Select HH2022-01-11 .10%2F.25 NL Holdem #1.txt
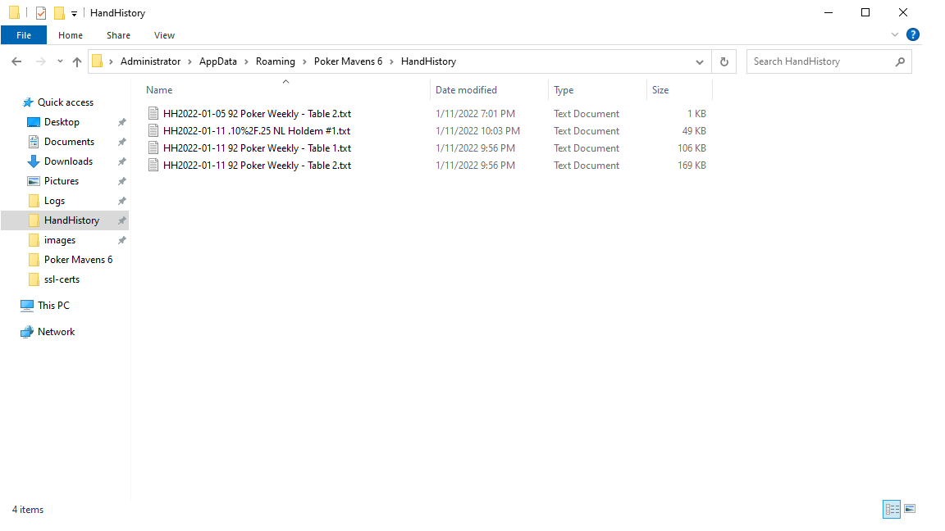Viewport: 945px width, 531px height. pyautogui.click(x=257, y=131)
